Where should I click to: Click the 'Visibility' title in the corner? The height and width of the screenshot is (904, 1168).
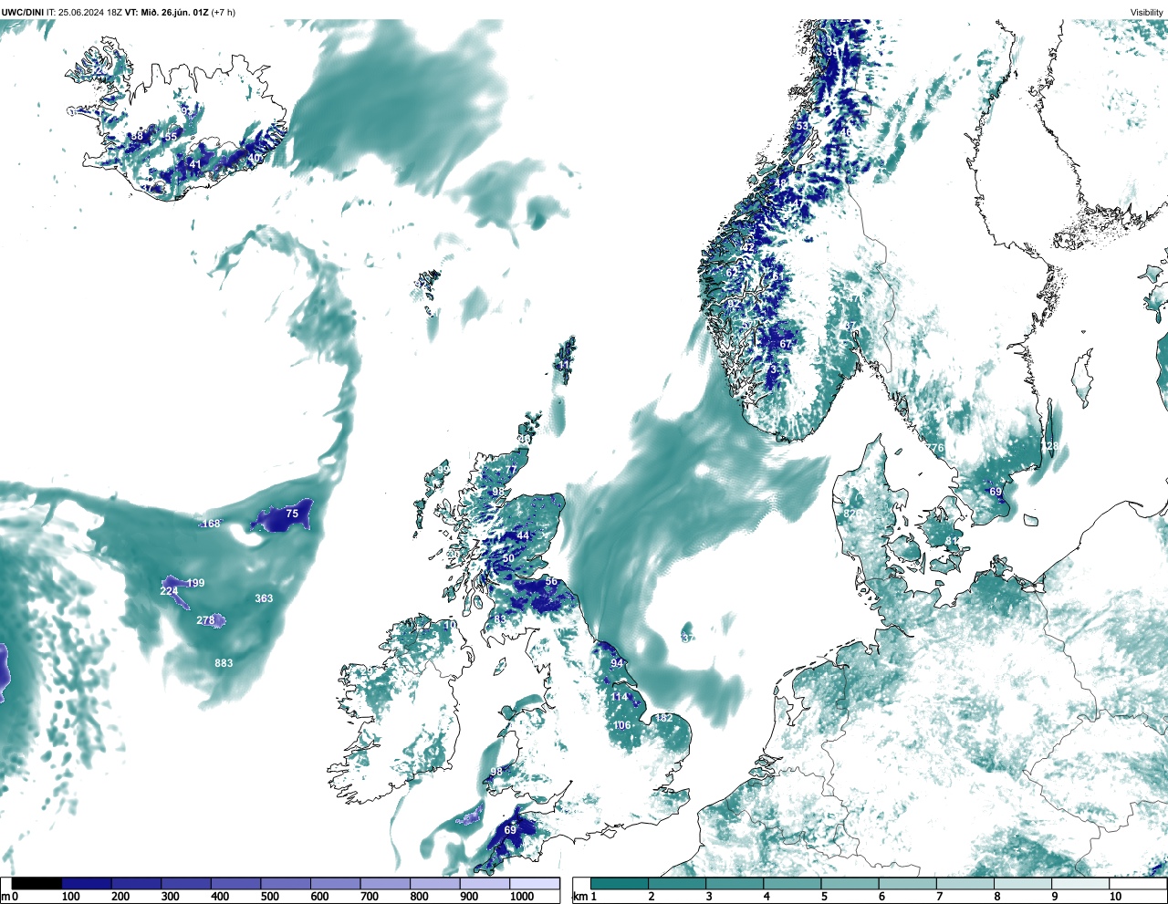(1147, 13)
